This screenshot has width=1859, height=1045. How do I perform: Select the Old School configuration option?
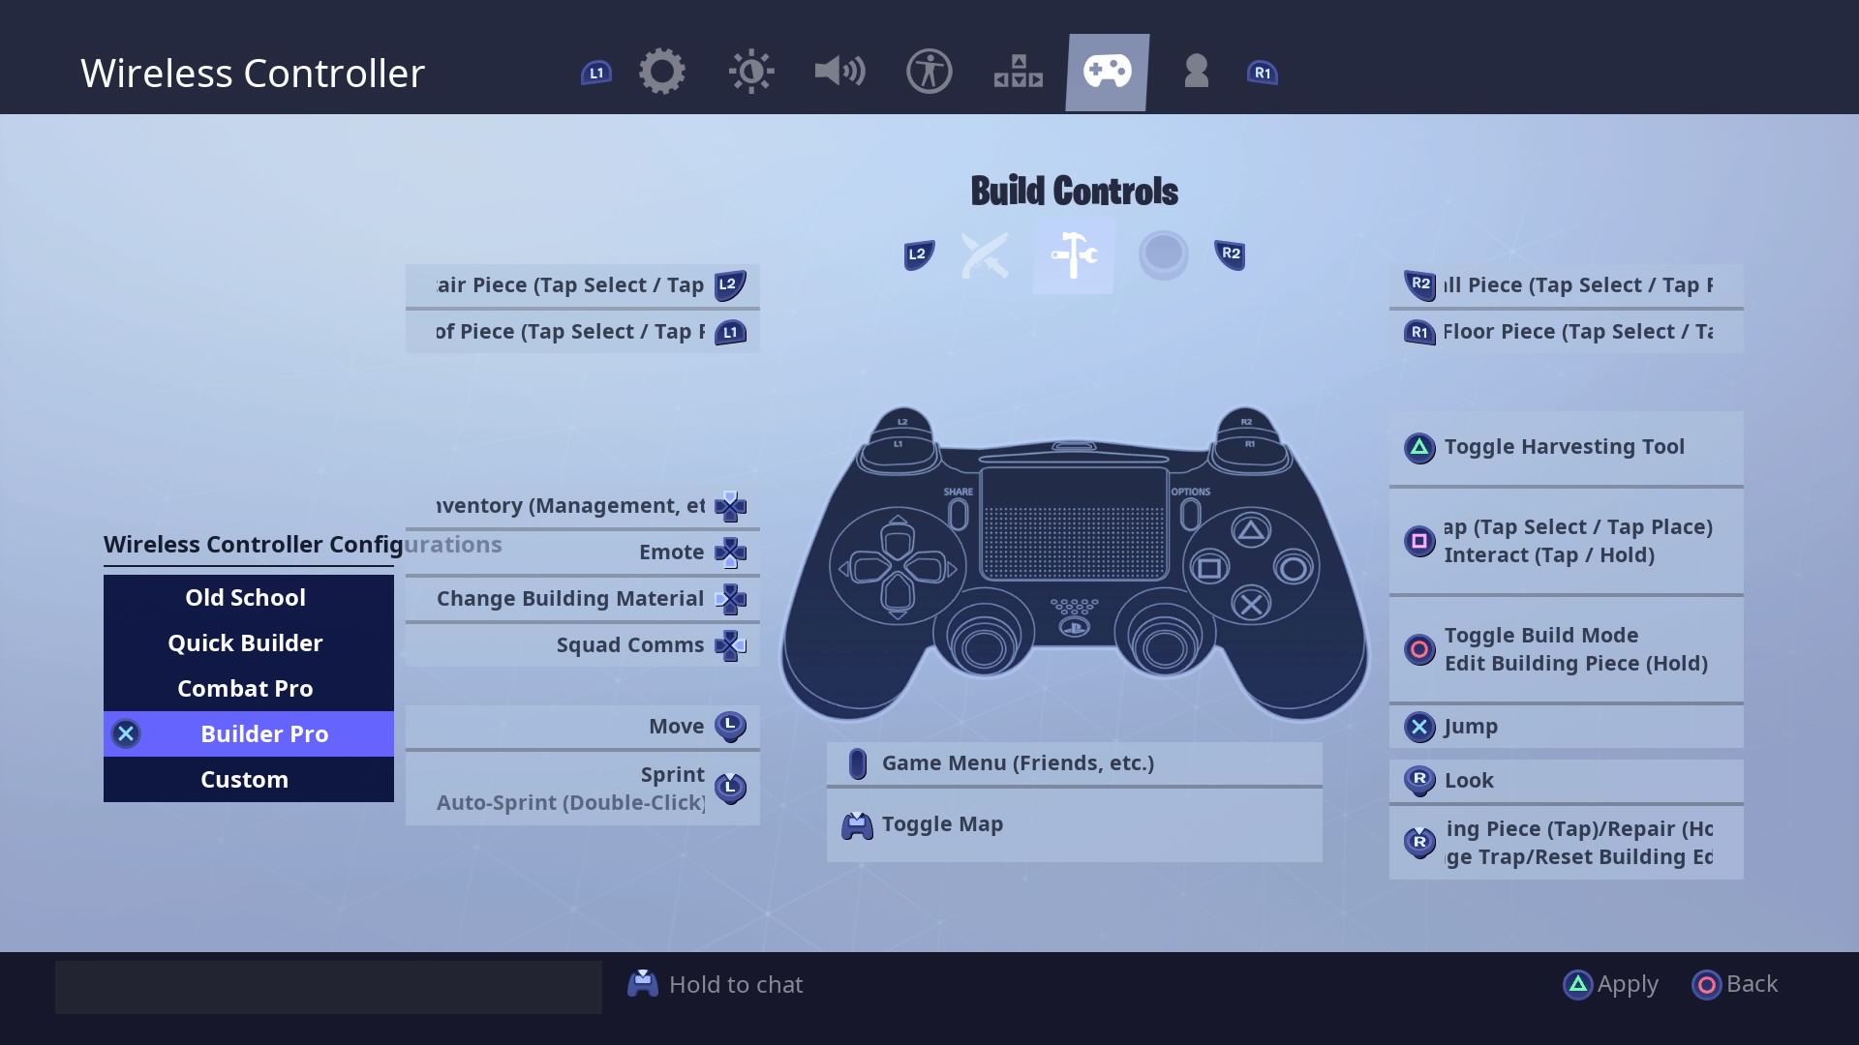click(244, 596)
